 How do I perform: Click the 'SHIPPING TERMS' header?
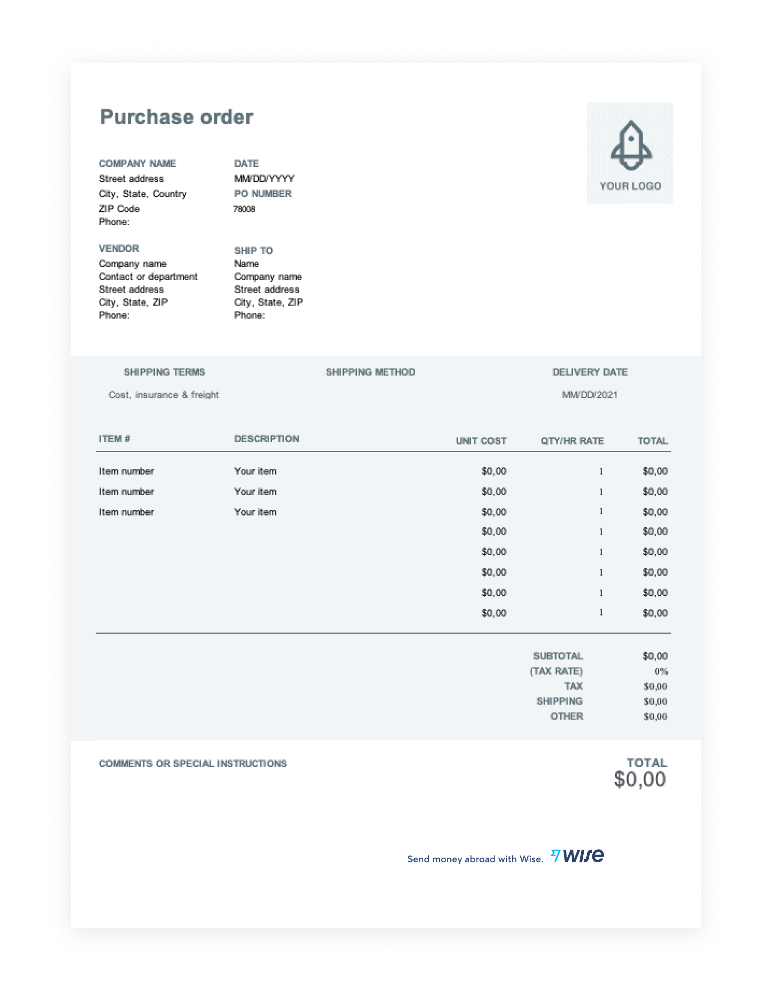(x=164, y=372)
